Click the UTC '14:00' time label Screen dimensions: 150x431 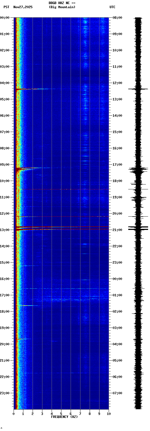coord(117,116)
